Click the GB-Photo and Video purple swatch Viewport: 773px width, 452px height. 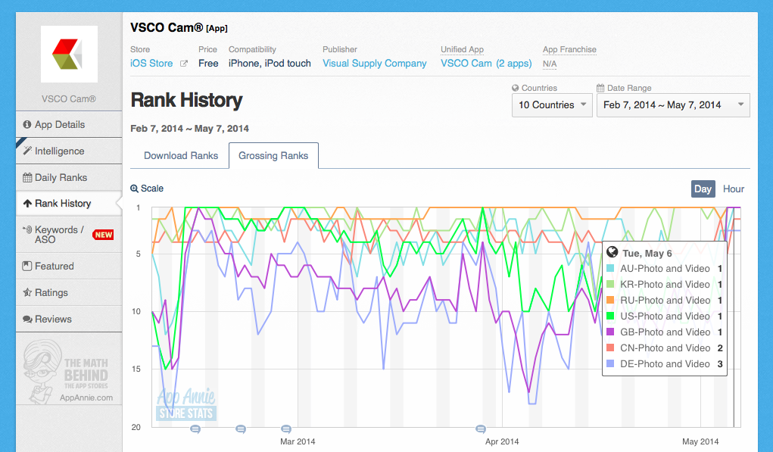point(610,332)
